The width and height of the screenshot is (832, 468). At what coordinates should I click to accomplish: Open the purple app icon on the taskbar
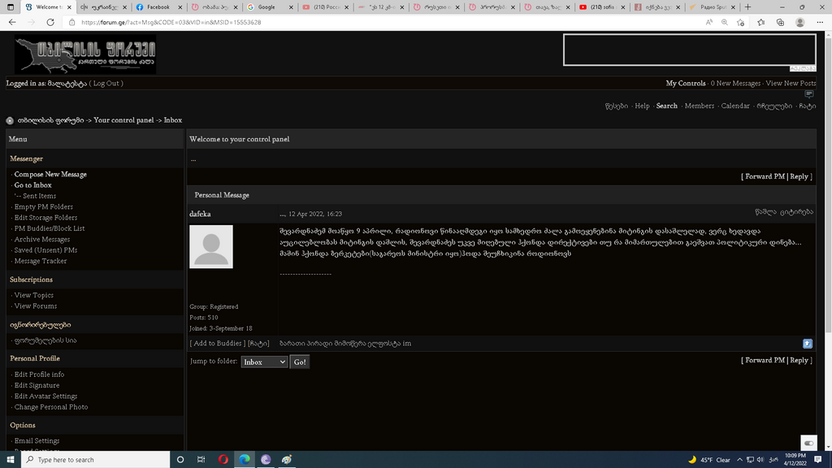click(x=266, y=460)
